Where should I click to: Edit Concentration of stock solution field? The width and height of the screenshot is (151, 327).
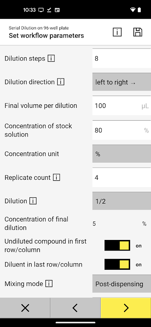pos(122,130)
